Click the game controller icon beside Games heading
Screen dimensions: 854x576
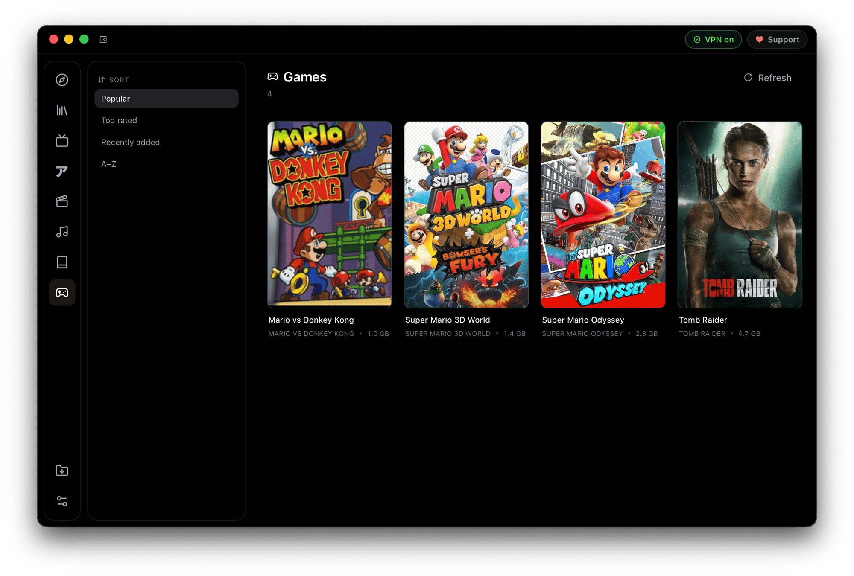pos(272,77)
